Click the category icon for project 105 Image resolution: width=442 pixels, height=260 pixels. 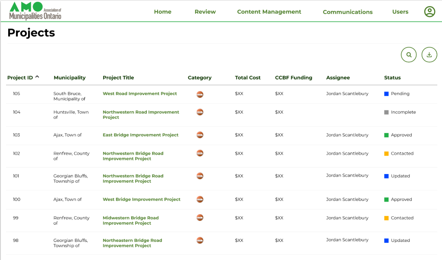[200, 94]
